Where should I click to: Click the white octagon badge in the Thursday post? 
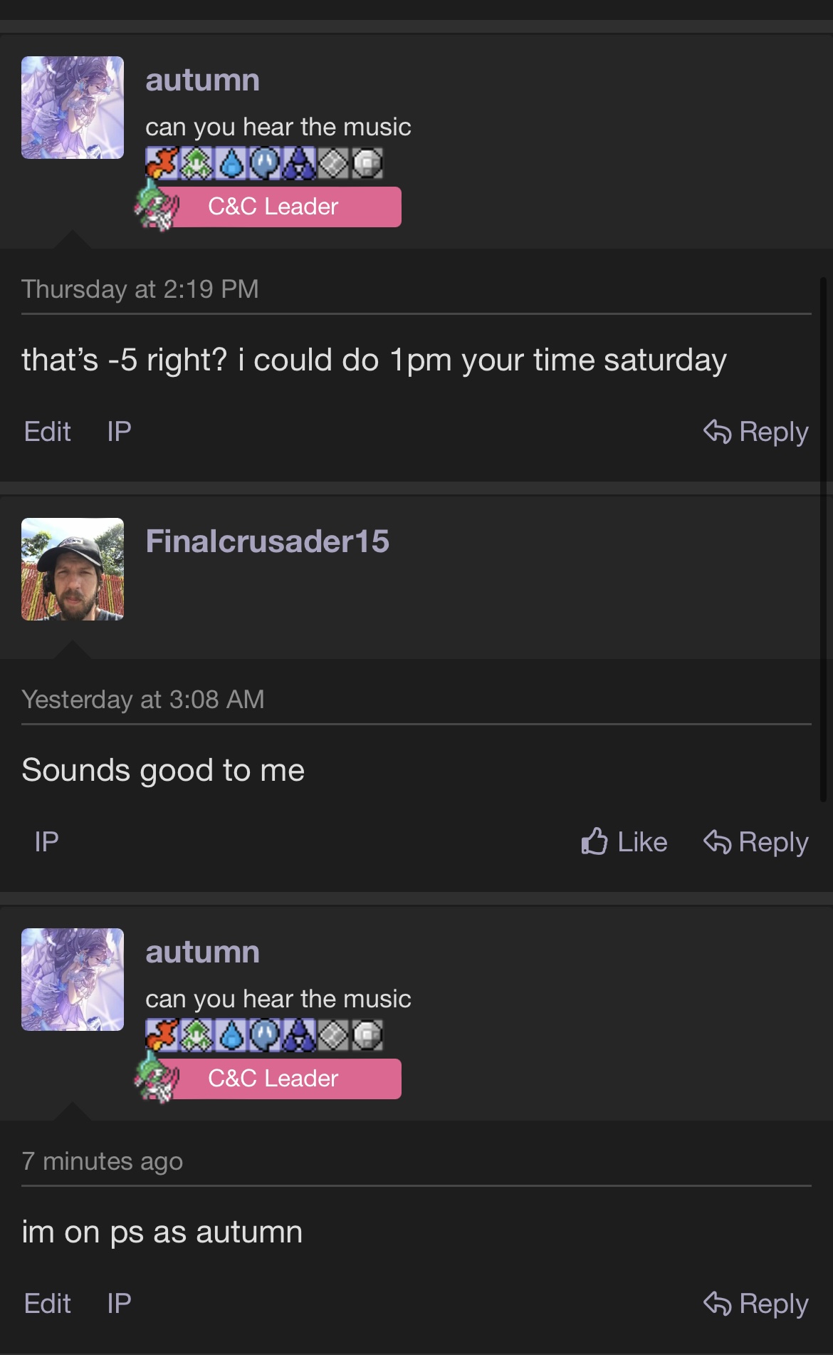[367, 163]
